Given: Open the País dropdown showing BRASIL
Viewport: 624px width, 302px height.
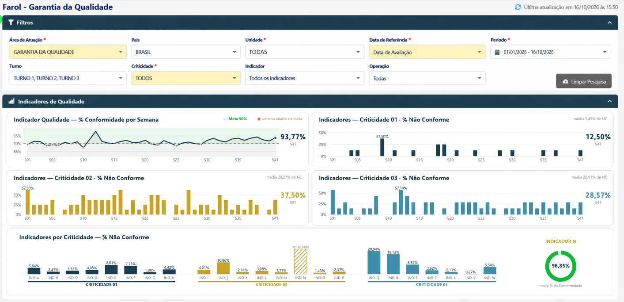Looking at the screenshot, I should pos(186,52).
